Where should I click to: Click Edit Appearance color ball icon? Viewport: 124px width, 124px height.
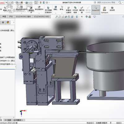coord(86,17)
